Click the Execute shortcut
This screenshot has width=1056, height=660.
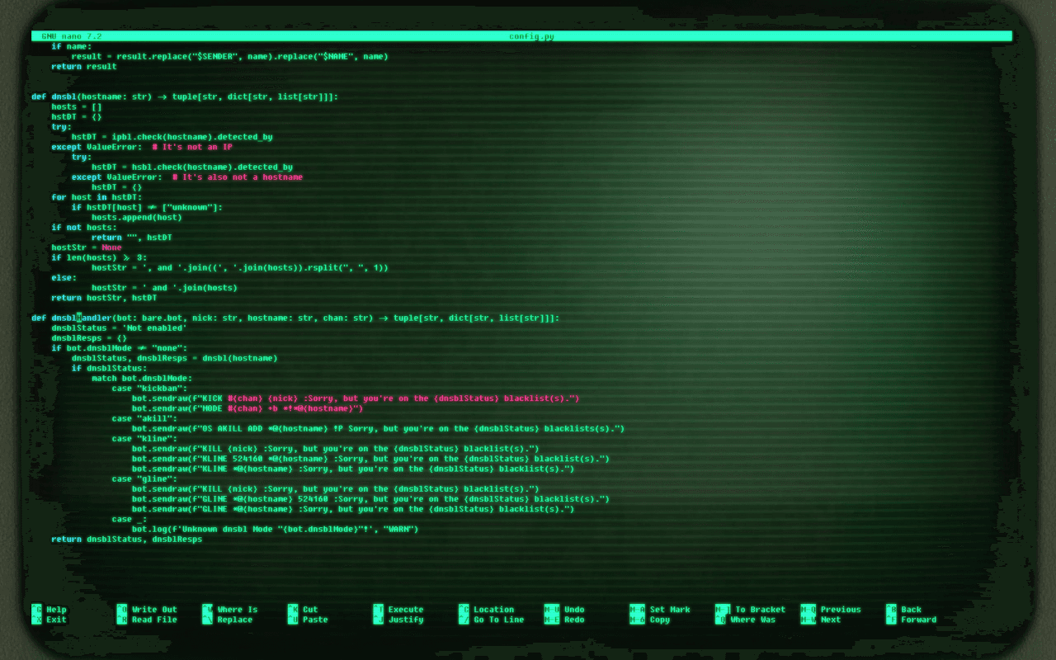coord(405,610)
